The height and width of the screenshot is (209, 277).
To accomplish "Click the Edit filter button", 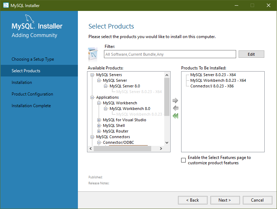I will (251, 54).
